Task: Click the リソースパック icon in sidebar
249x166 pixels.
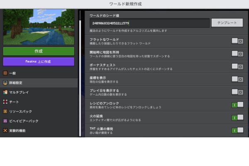Action: click(x=5, y=111)
